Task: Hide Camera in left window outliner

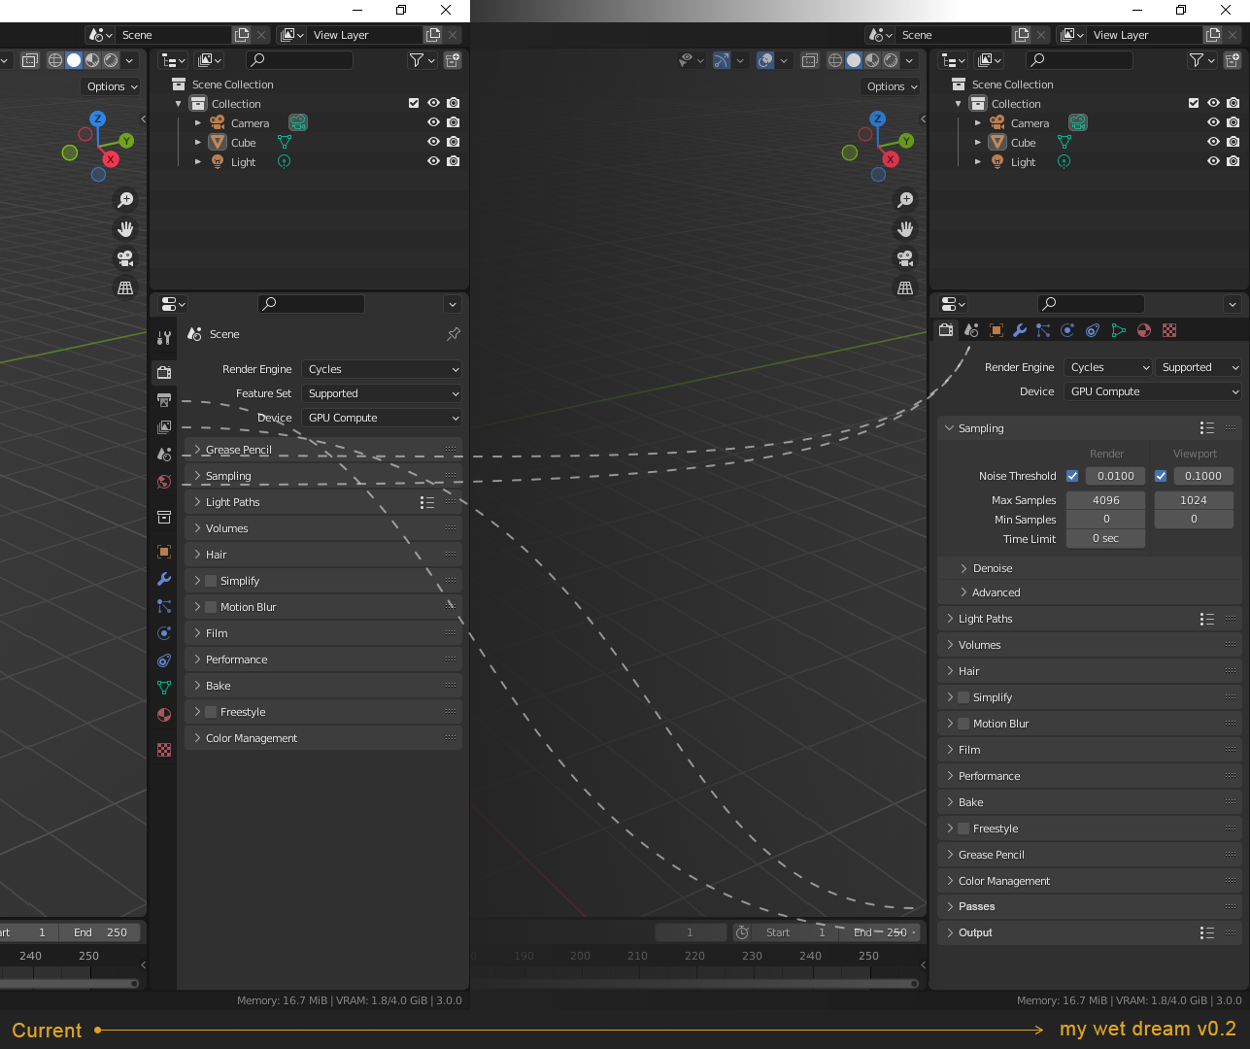Action: pos(433,122)
